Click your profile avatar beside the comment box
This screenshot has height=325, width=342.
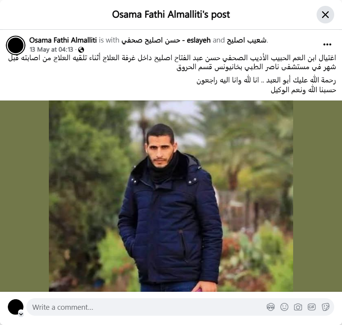tap(16, 307)
